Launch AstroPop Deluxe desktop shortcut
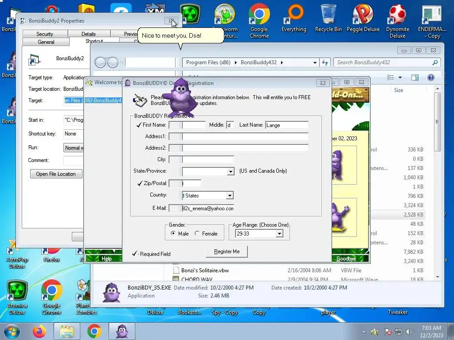 tap(17, 255)
